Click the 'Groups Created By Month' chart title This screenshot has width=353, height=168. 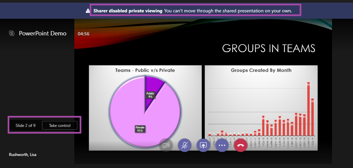point(261,70)
